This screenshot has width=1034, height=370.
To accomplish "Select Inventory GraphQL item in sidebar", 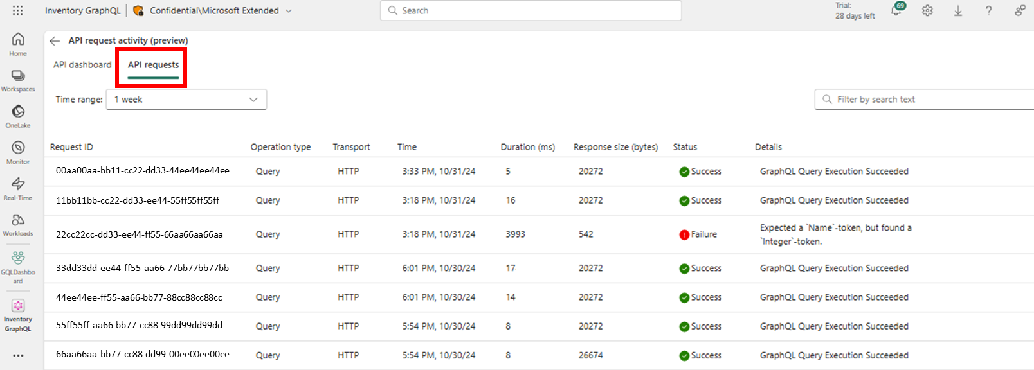I will [18, 315].
